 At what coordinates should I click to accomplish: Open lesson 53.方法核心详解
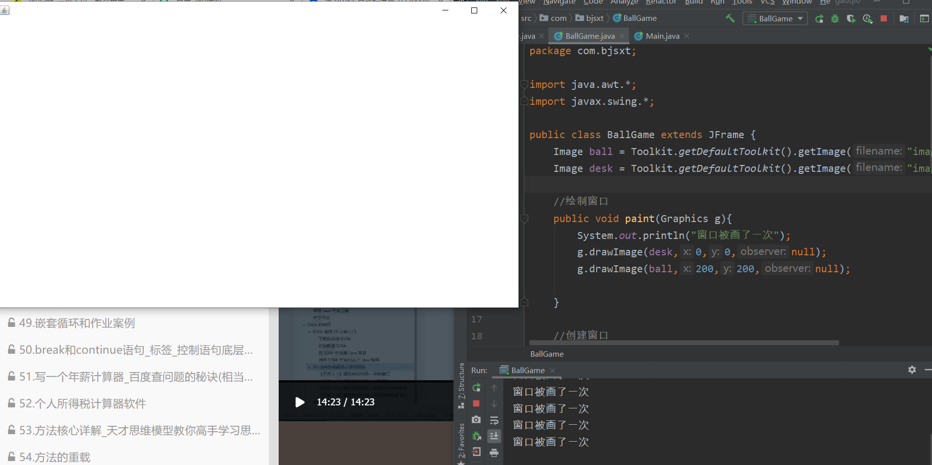139,430
